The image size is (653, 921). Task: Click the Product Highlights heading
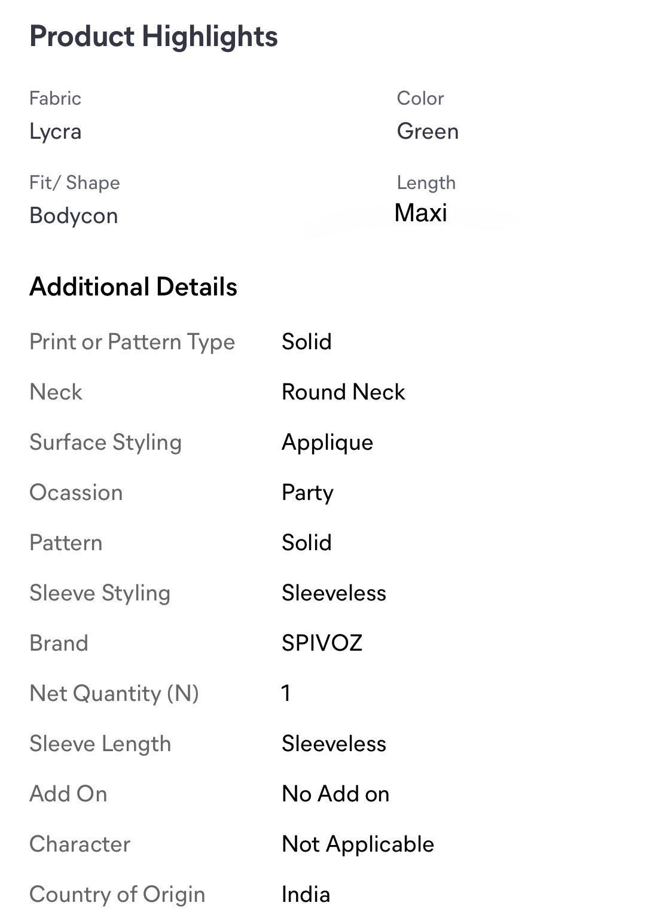153,36
